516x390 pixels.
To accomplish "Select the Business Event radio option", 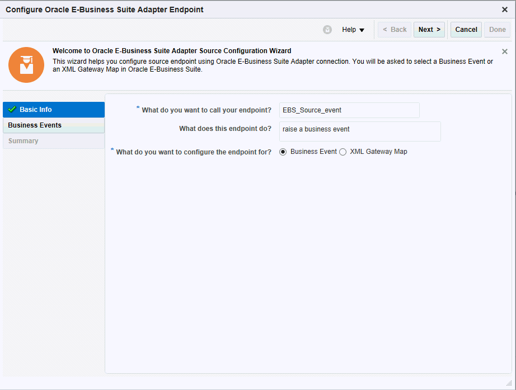I will coord(283,152).
